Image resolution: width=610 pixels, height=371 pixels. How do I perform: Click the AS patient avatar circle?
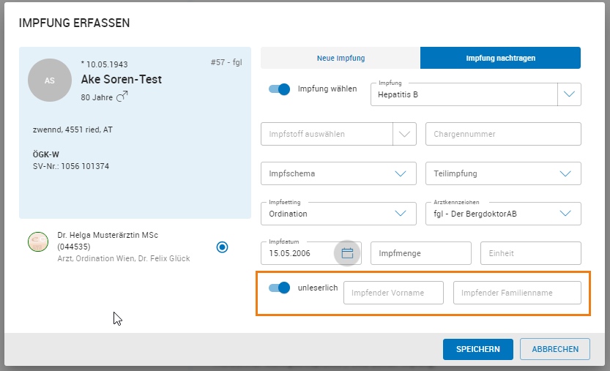tap(50, 80)
